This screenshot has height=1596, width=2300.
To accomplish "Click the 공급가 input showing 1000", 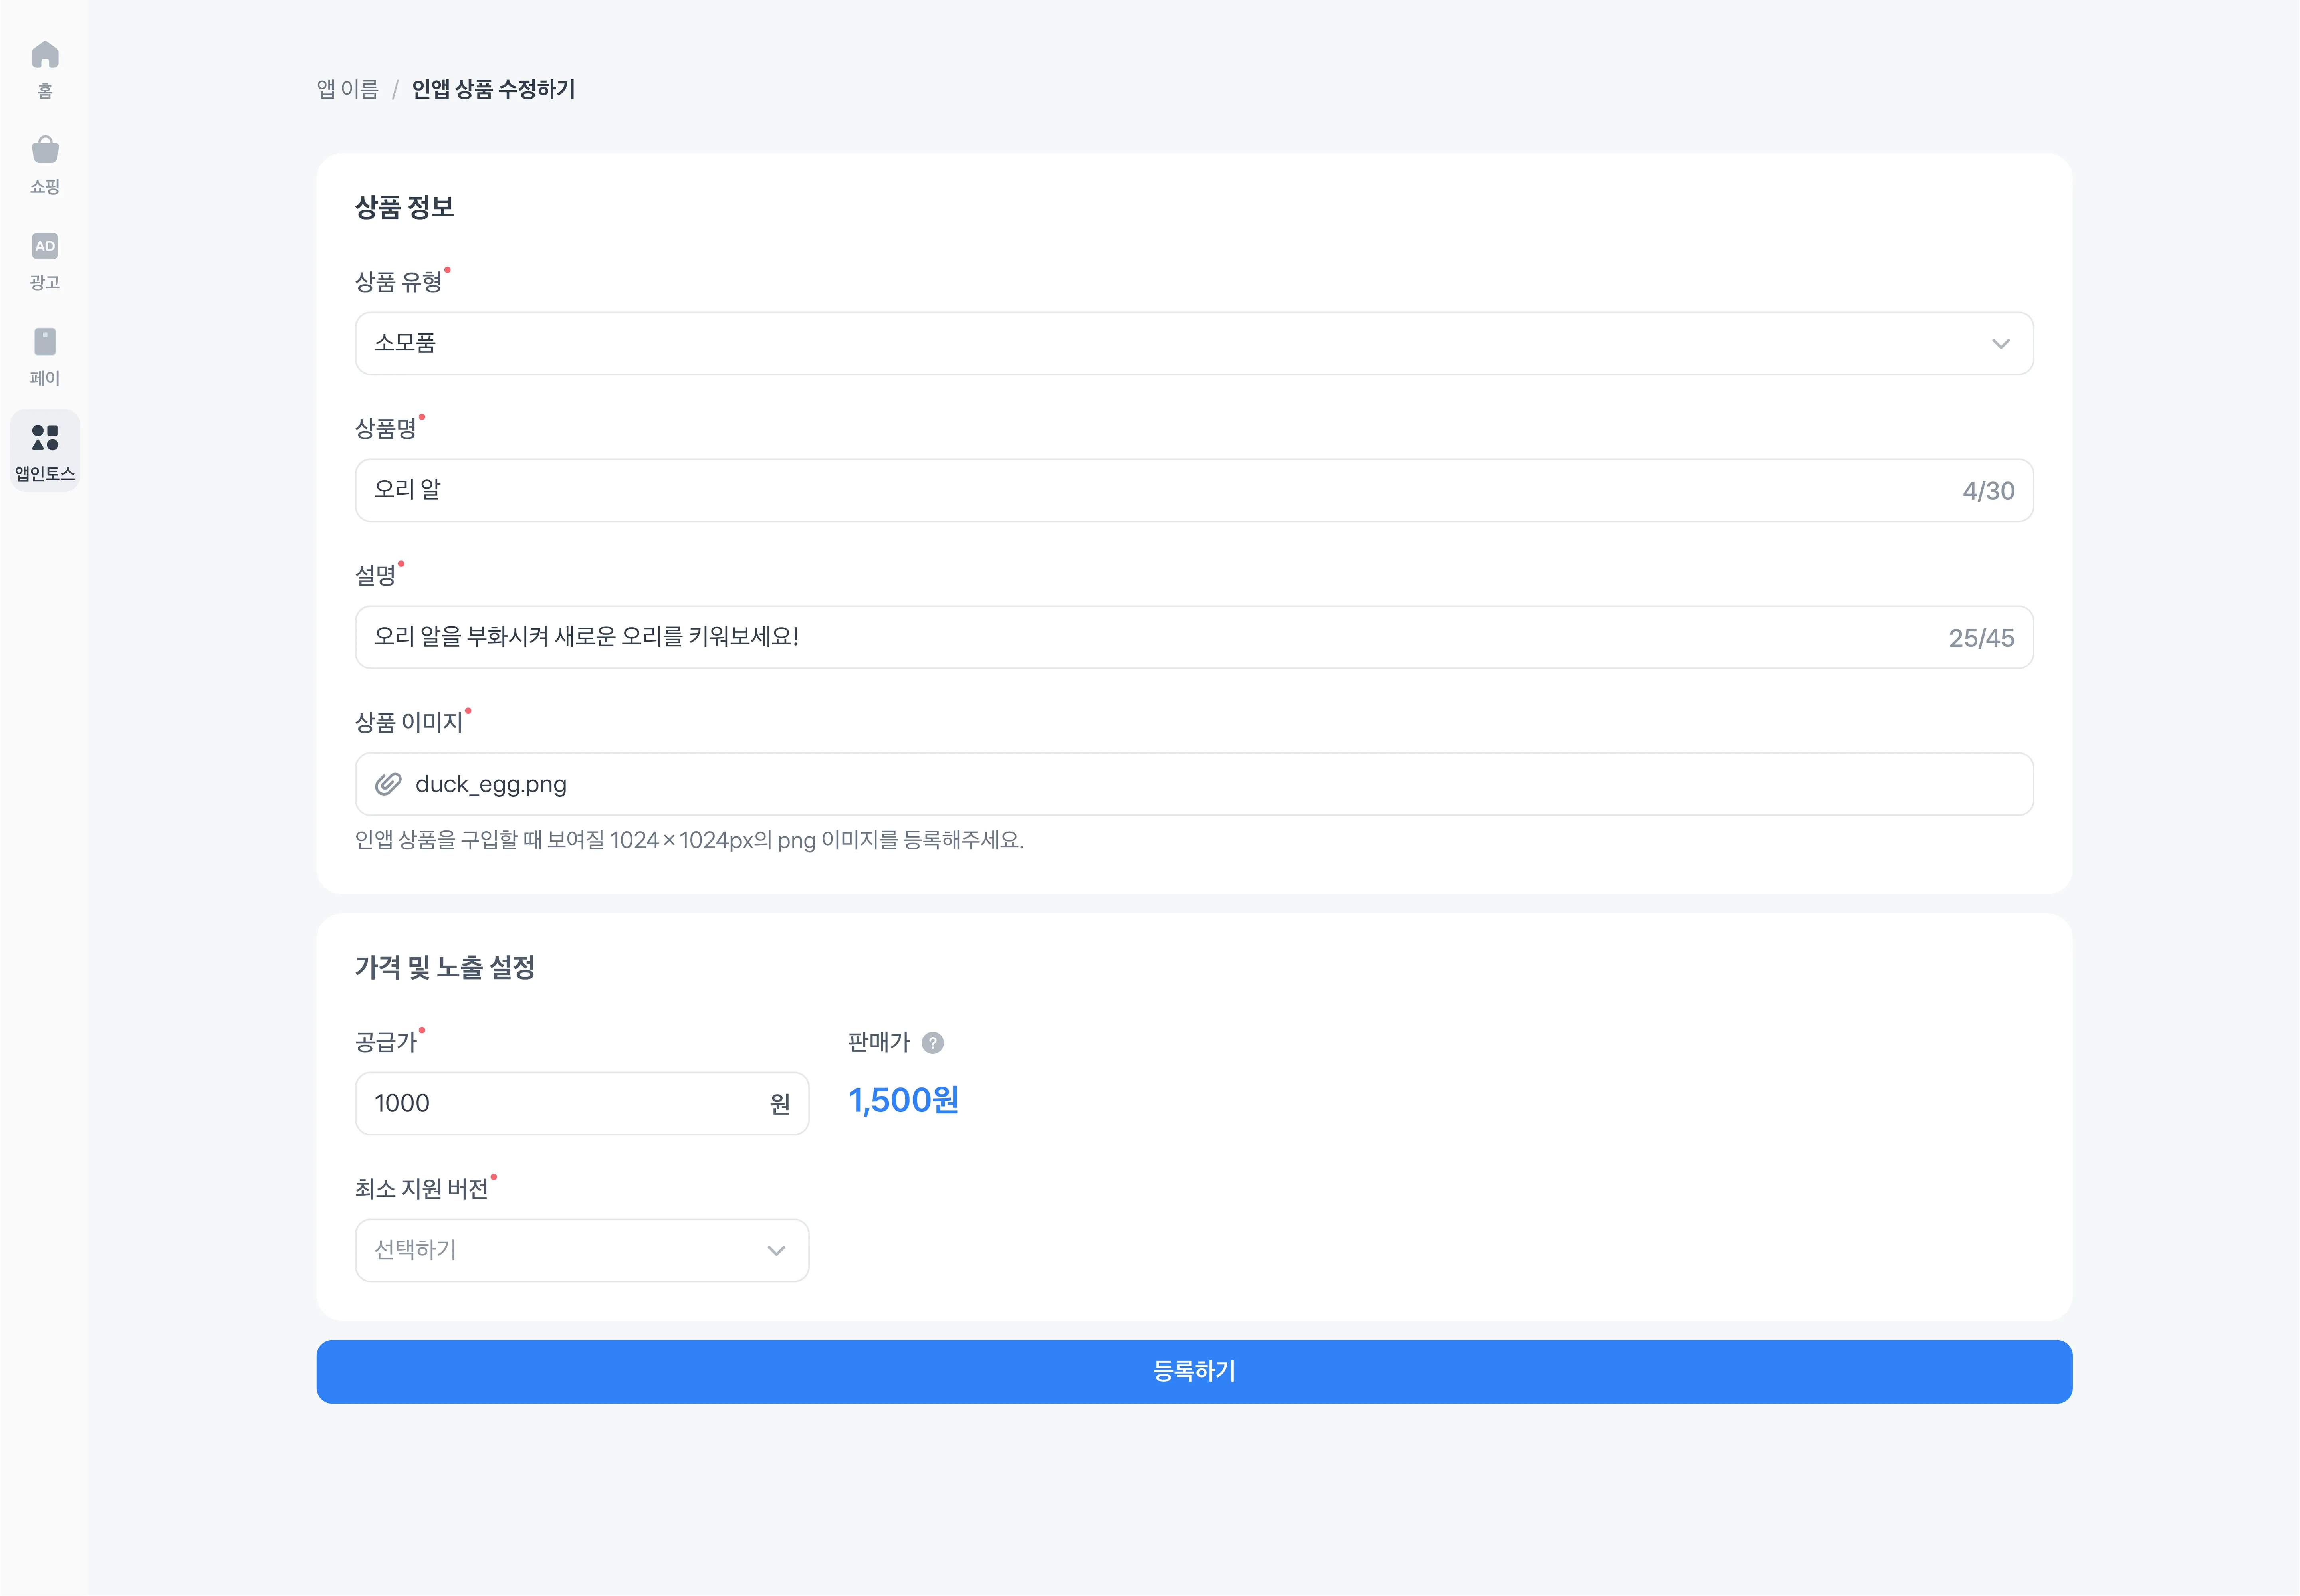I will 560,1103.
